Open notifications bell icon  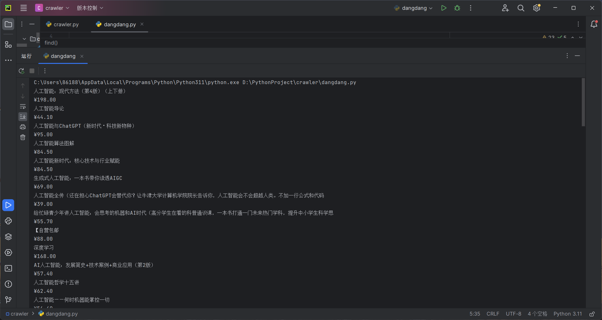pyautogui.click(x=594, y=24)
